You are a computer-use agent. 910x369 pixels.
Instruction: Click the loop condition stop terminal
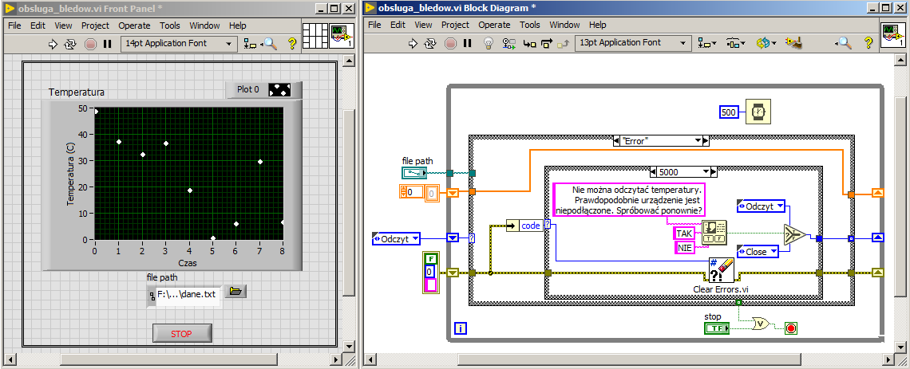(x=791, y=328)
